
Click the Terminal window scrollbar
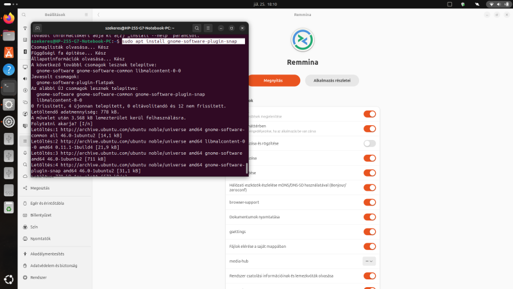(247, 168)
